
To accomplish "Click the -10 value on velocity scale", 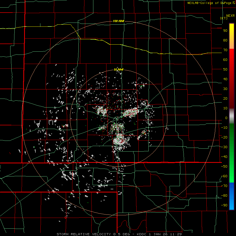I will point(224,128).
